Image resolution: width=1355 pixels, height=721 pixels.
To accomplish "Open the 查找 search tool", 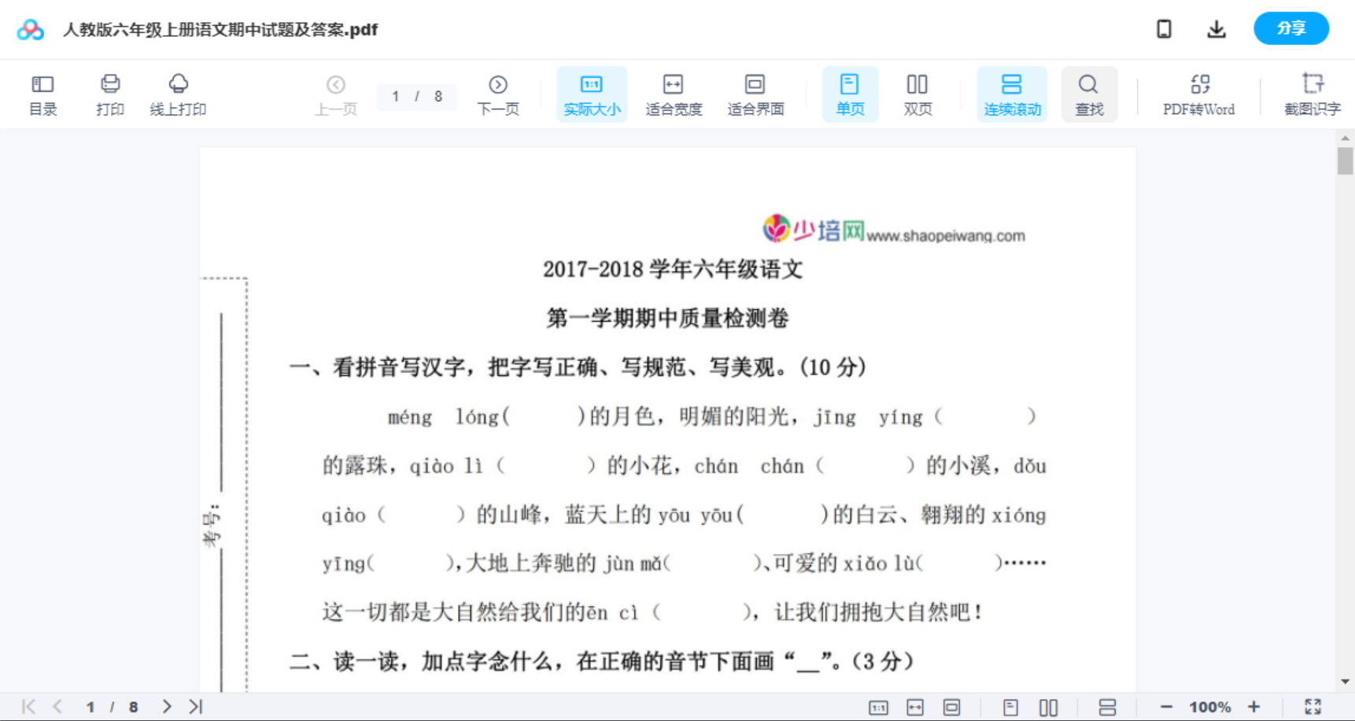I will click(x=1089, y=94).
